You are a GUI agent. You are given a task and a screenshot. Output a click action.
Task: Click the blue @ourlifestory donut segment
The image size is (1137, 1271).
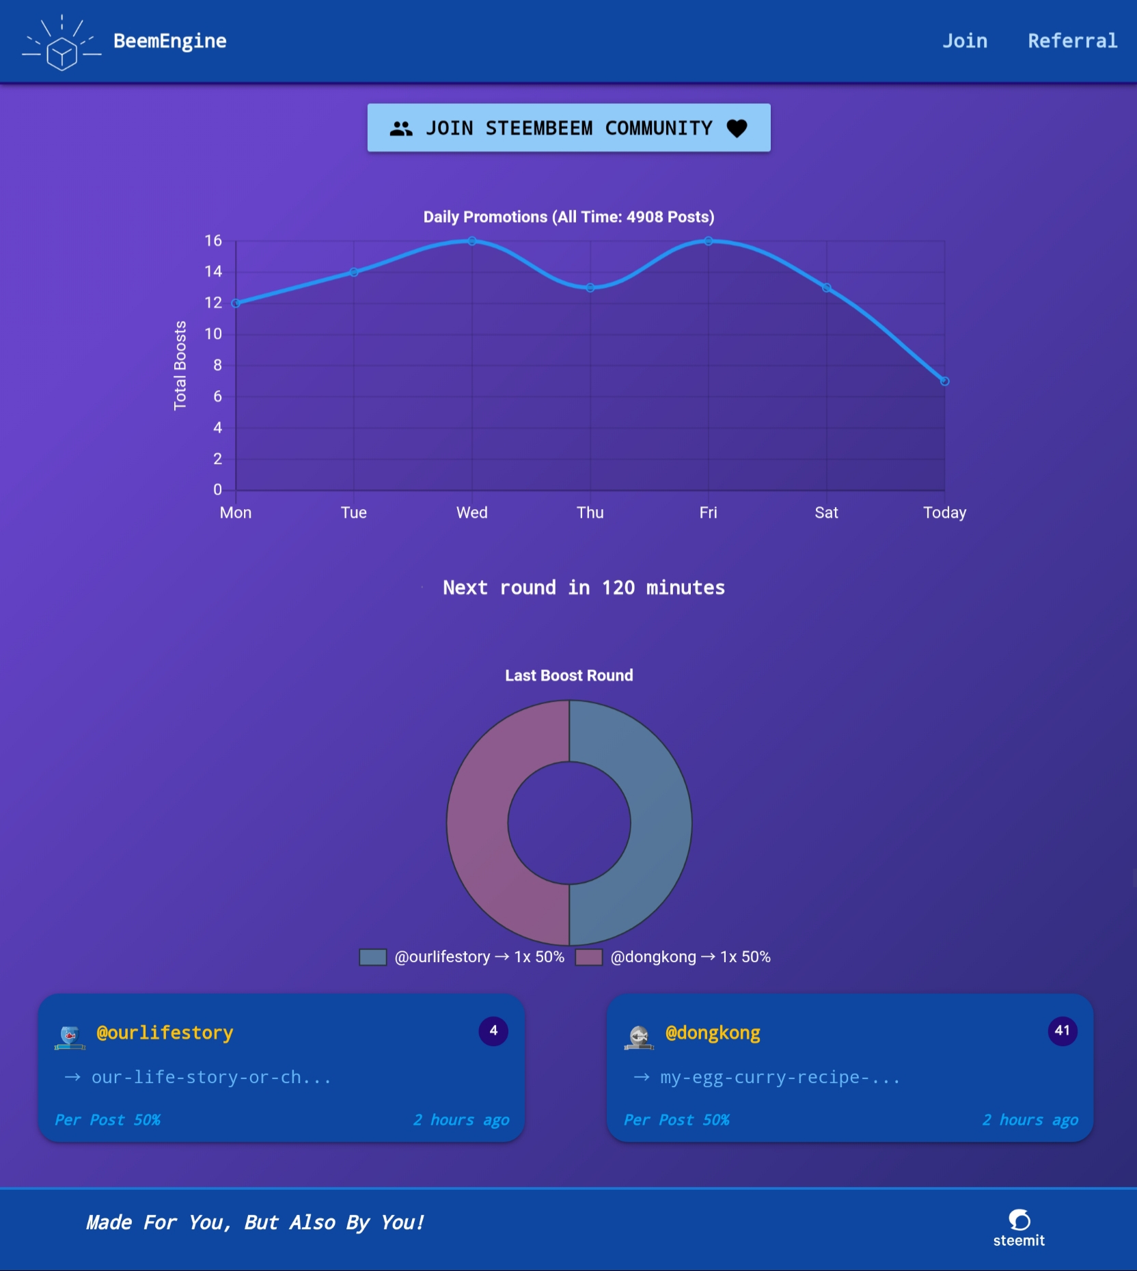click(660, 823)
